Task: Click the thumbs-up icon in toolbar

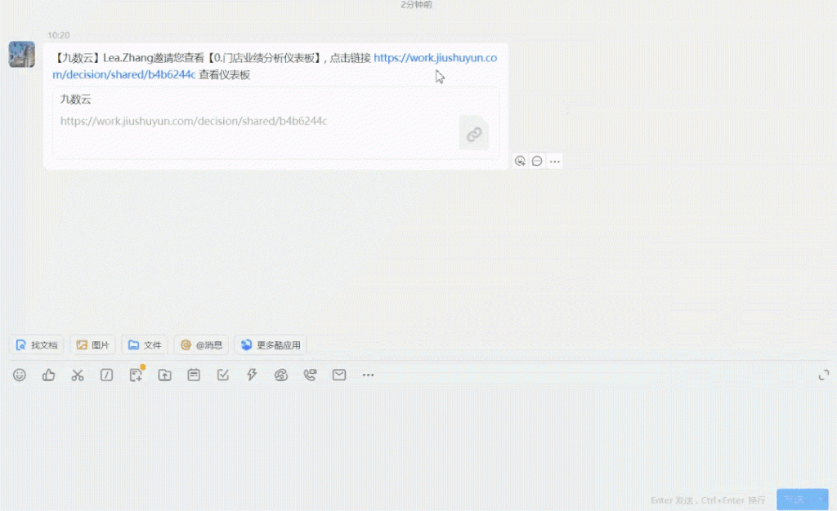Action: pyautogui.click(x=49, y=375)
